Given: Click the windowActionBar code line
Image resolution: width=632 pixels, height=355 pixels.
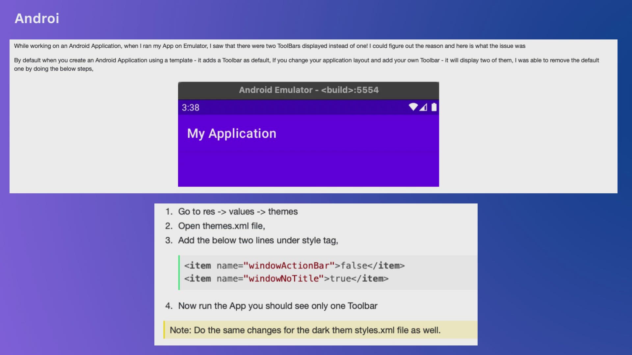Looking at the screenshot, I should [294, 266].
